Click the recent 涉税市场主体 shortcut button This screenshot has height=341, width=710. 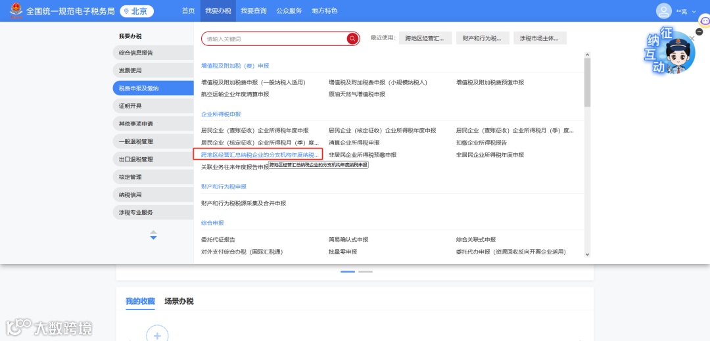pos(540,38)
